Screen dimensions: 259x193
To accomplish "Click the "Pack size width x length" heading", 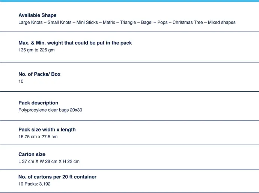I will point(47,130).
